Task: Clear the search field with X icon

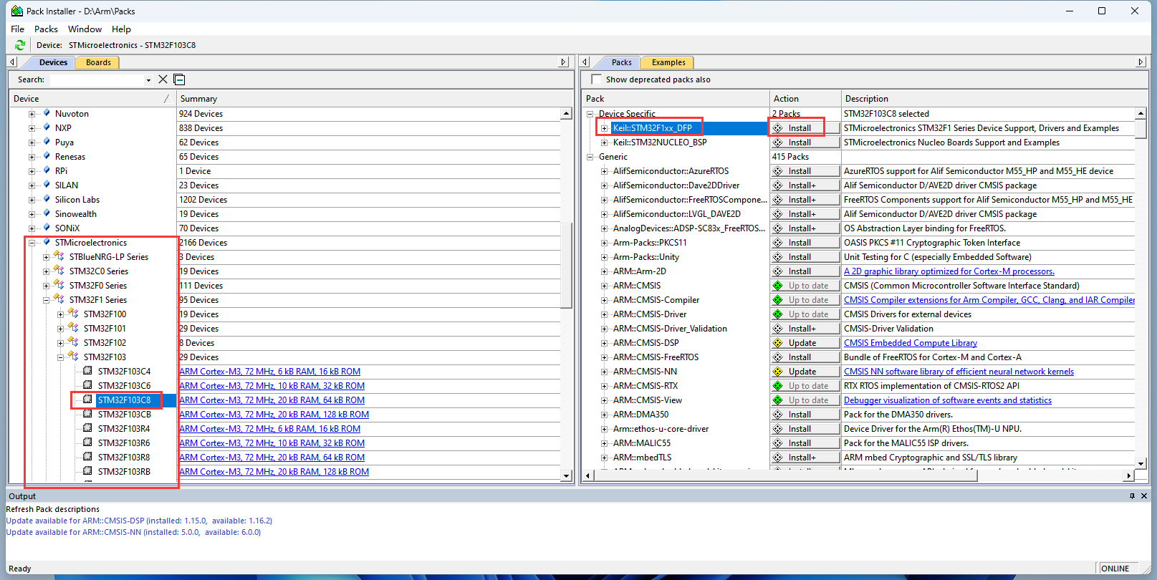Action: click(163, 79)
